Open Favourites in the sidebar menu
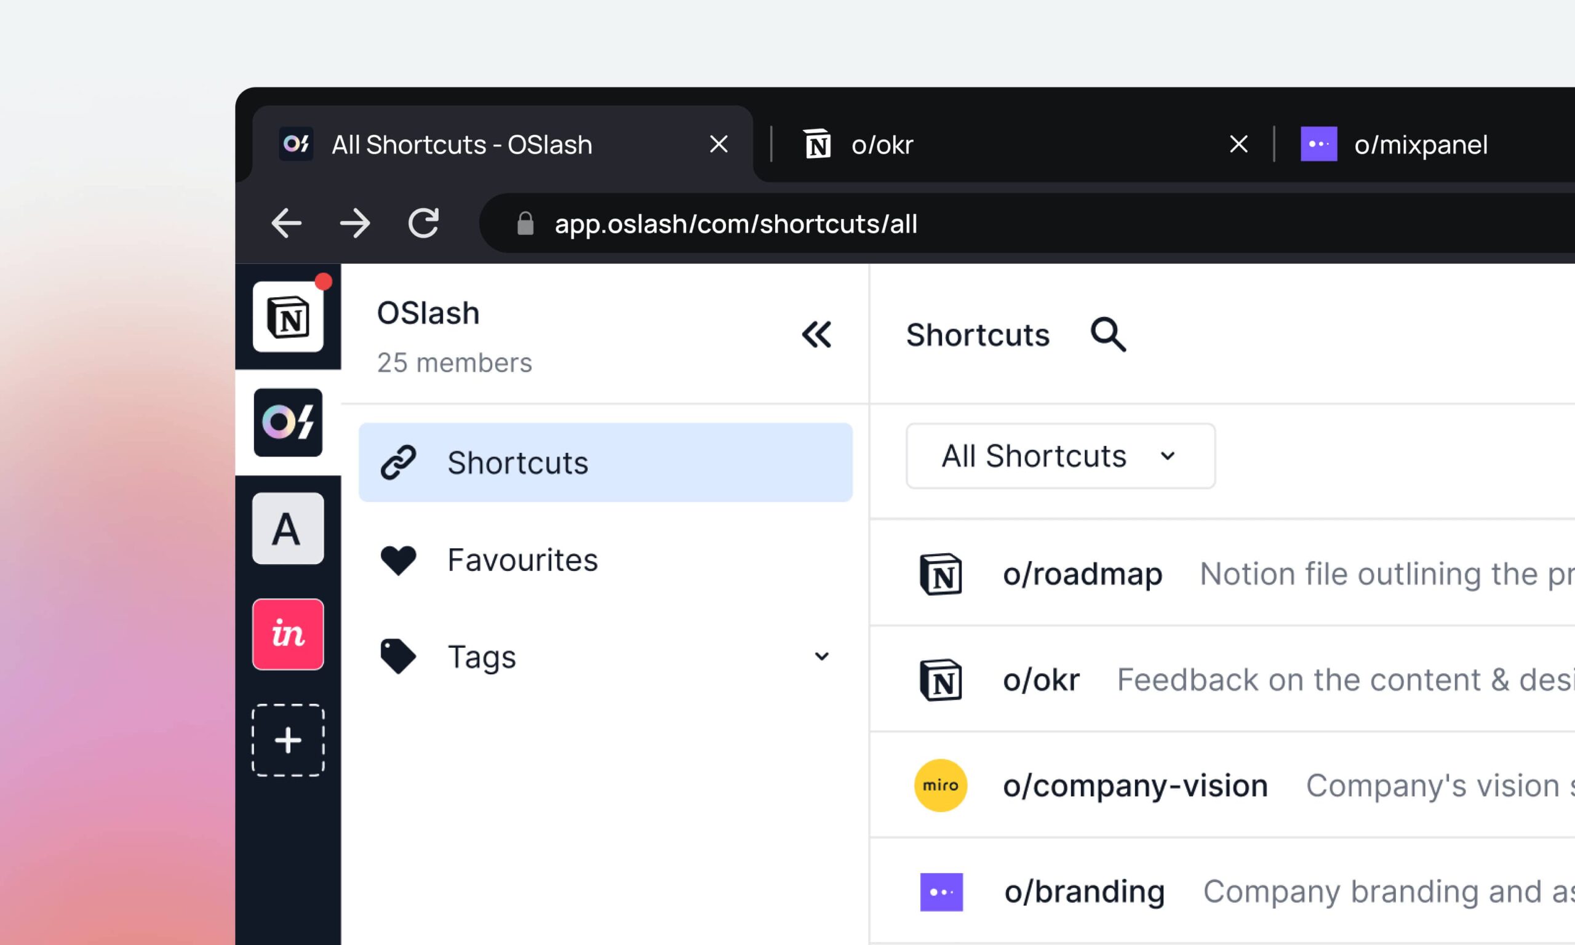 [x=605, y=560]
